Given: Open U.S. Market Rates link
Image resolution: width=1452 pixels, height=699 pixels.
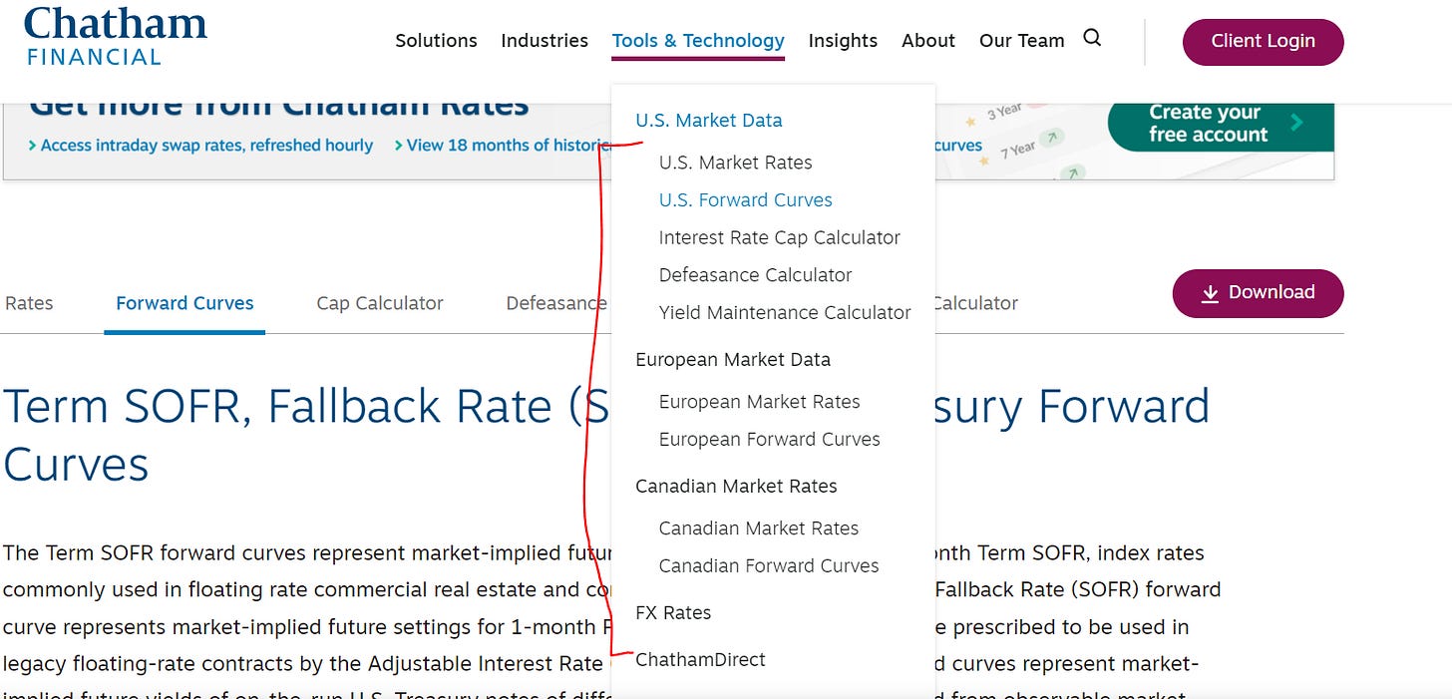Looking at the screenshot, I should pos(735,163).
